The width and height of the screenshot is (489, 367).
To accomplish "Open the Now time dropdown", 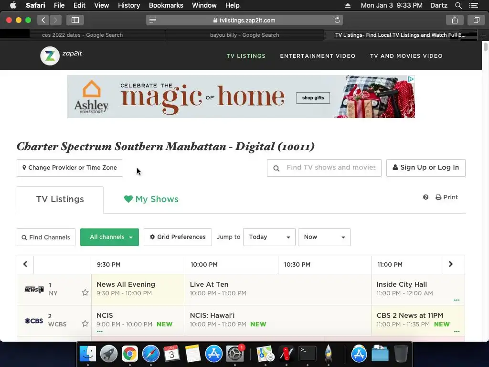I will [324, 237].
